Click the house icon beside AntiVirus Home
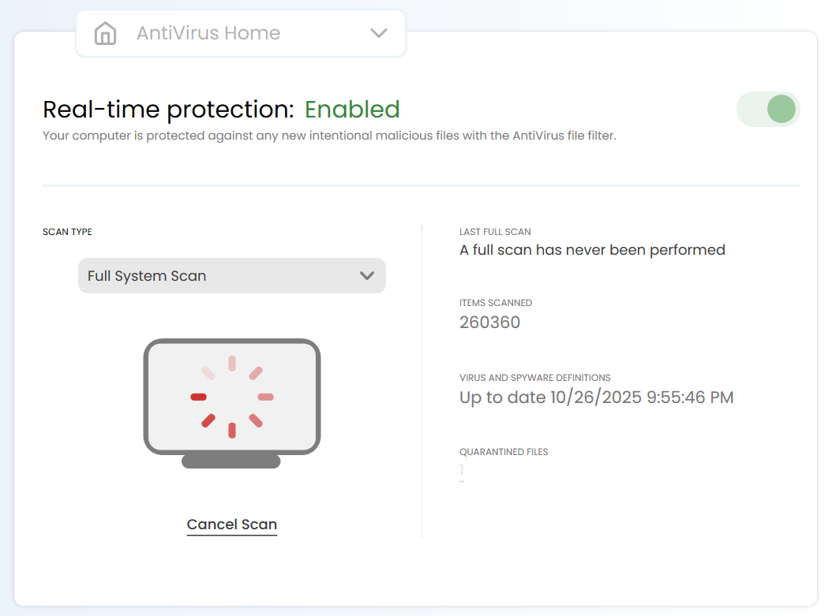Viewport: 832px width, 616px height. point(105,33)
